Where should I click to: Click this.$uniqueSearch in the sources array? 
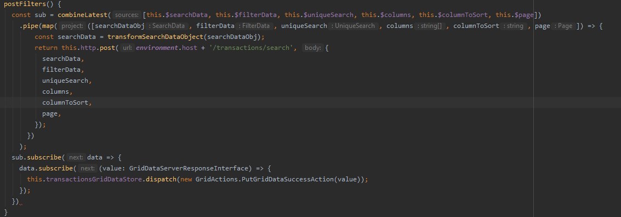tap(319, 15)
